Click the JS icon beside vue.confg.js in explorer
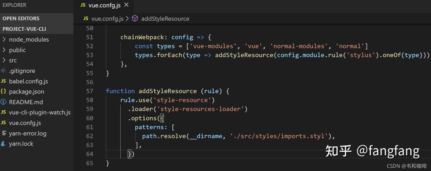The width and height of the screenshot is (431, 171). coord(3,123)
